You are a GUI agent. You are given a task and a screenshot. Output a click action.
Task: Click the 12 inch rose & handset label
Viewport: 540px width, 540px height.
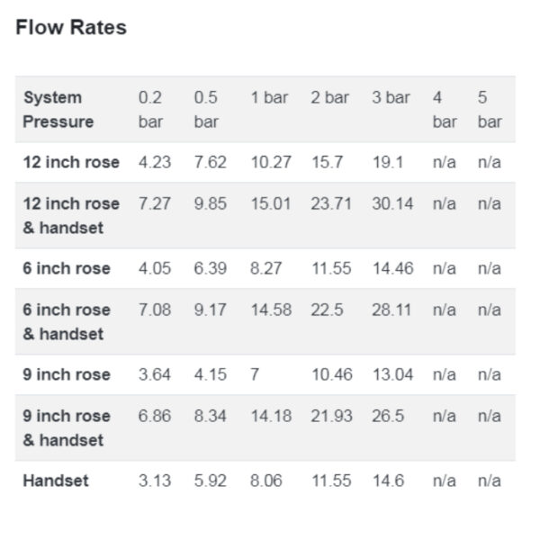[x=71, y=216]
